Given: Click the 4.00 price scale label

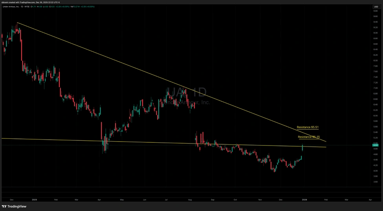Looking at the screenshot, I should [375, 171].
